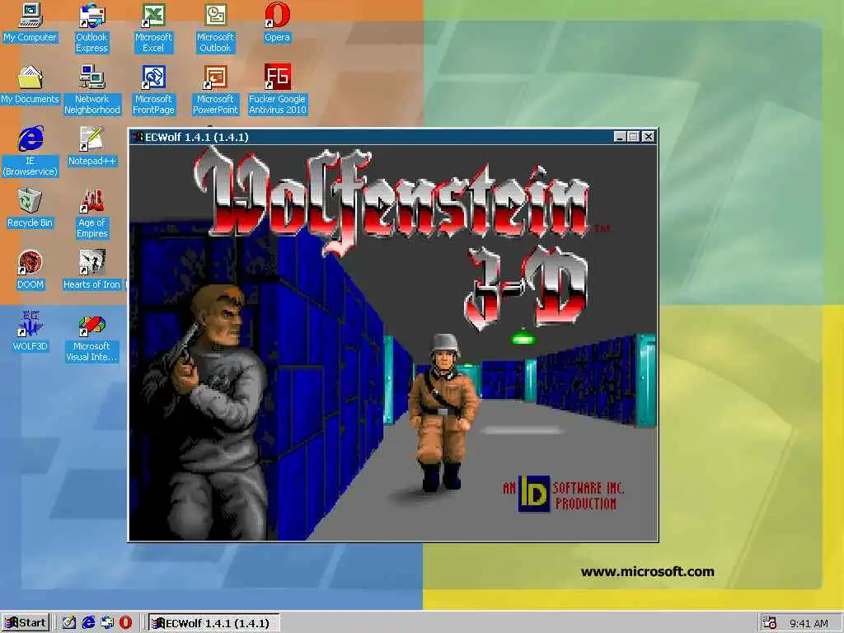Open the My Computer desktop icon
This screenshot has width=844, height=633.
(x=30, y=23)
